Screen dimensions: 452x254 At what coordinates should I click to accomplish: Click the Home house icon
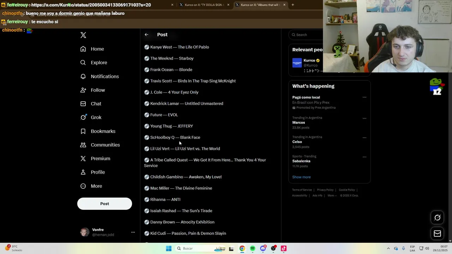[x=83, y=49]
